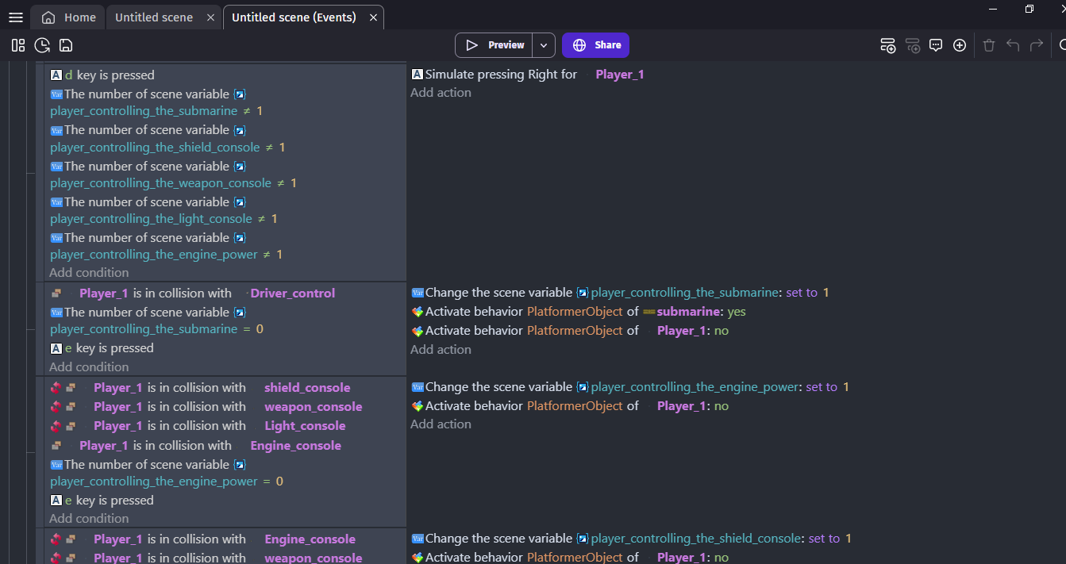Launch the game with the Preview button

[x=495, y=45]
